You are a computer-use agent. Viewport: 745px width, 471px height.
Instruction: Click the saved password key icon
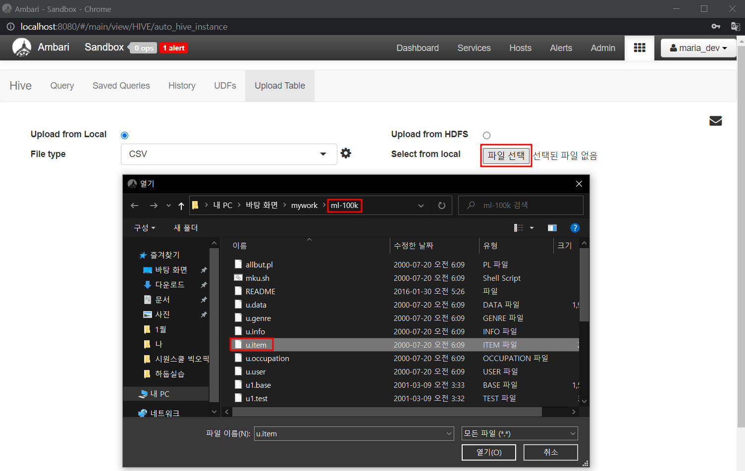pos(715,26)
